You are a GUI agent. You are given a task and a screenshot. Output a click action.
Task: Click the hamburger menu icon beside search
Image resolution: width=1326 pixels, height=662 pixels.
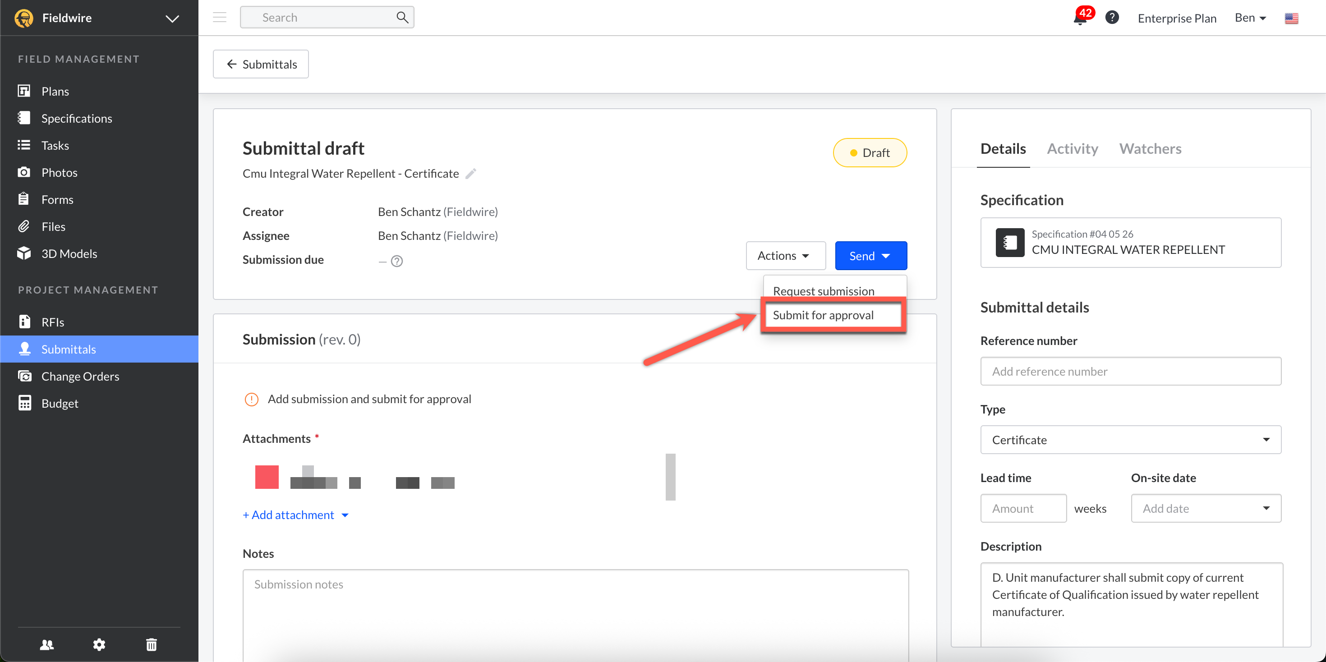[x=220, y=18]
